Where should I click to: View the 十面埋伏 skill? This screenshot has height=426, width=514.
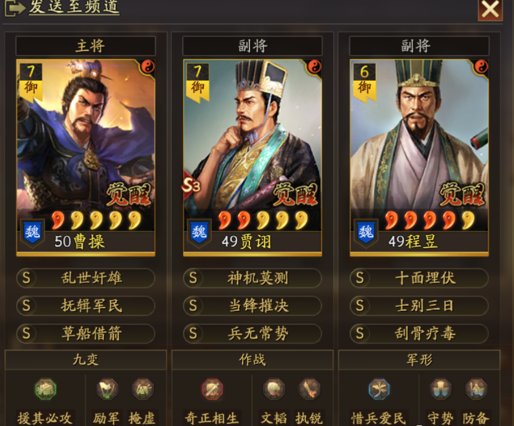tap(419, 278)
